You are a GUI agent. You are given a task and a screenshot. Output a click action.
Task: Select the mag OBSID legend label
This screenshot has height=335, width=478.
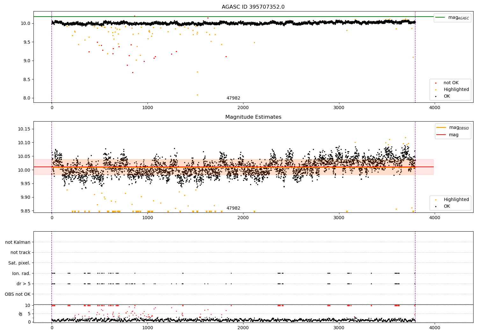(x=459, y=128)
